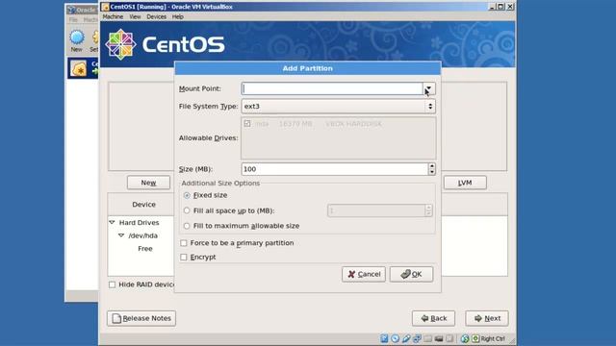Click the shared folders icon in status bar

[x=427, y=338]
